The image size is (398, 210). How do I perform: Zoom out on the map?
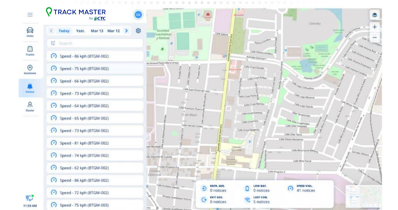click(x=374, y=37)
